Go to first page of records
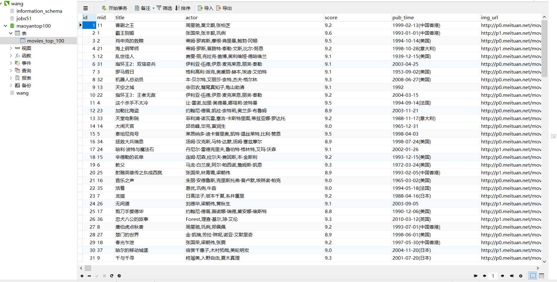 point(475,276)
